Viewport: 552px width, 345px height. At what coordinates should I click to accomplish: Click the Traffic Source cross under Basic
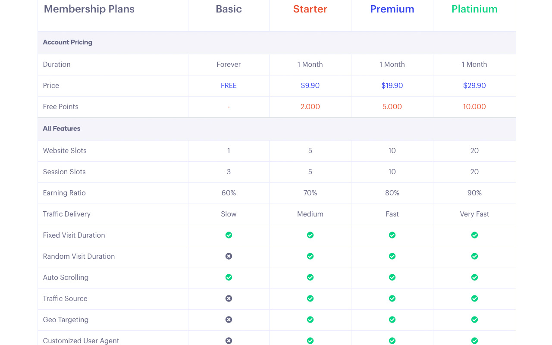point(229,298)
